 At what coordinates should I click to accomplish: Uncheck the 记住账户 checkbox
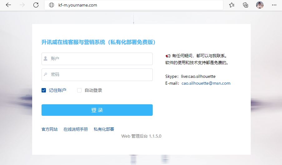pyautogui.click(x=44, y=90)
